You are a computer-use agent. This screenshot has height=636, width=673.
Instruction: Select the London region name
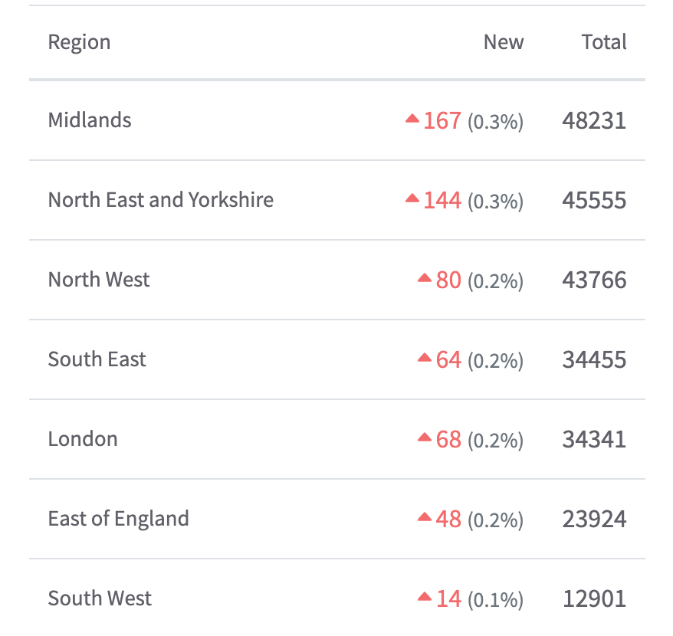[83, 439]
